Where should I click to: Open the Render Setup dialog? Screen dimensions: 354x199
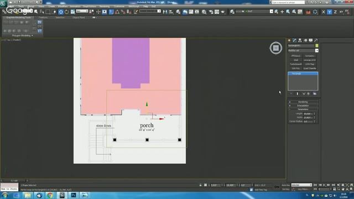tap(211, 12)
